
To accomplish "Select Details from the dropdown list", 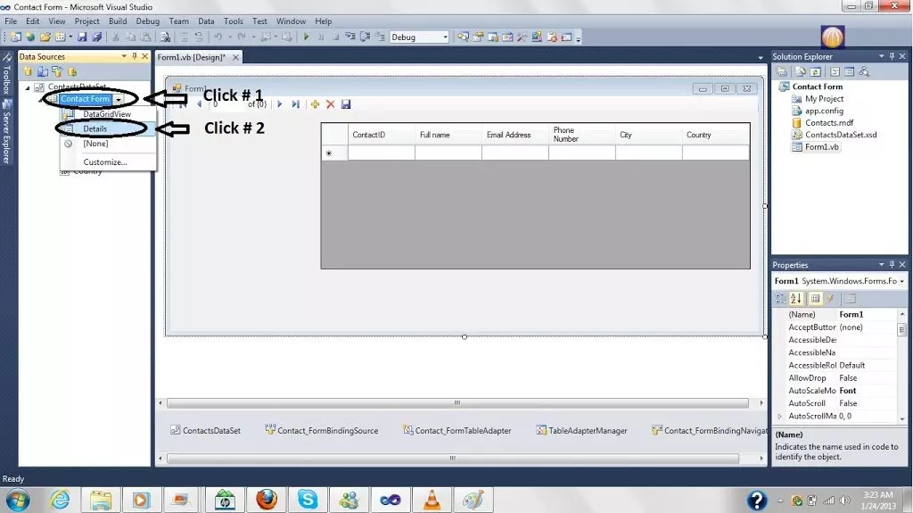I will click(108, 128).
